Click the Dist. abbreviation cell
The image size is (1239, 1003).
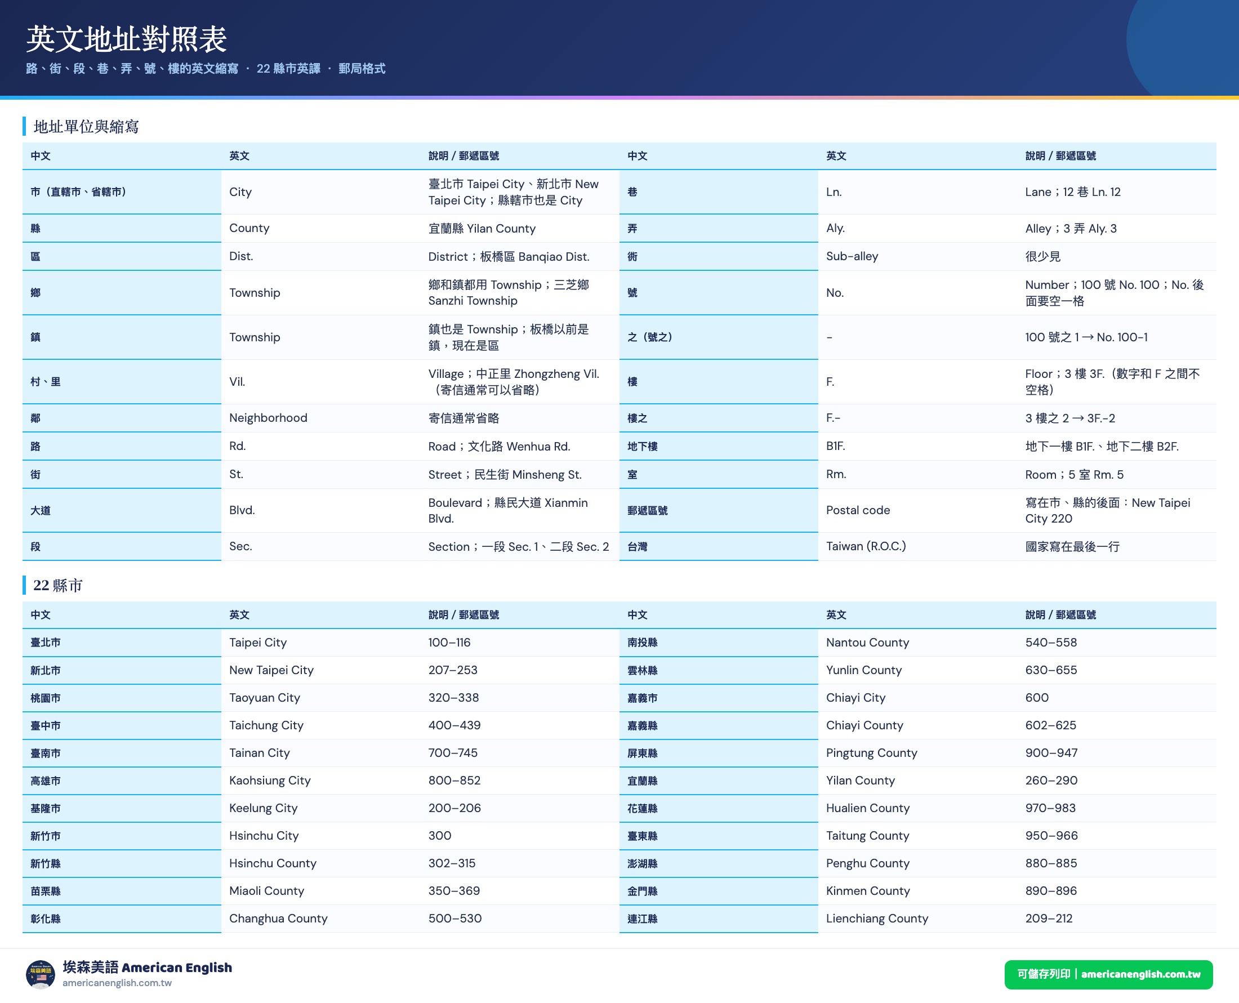[320, 257]
